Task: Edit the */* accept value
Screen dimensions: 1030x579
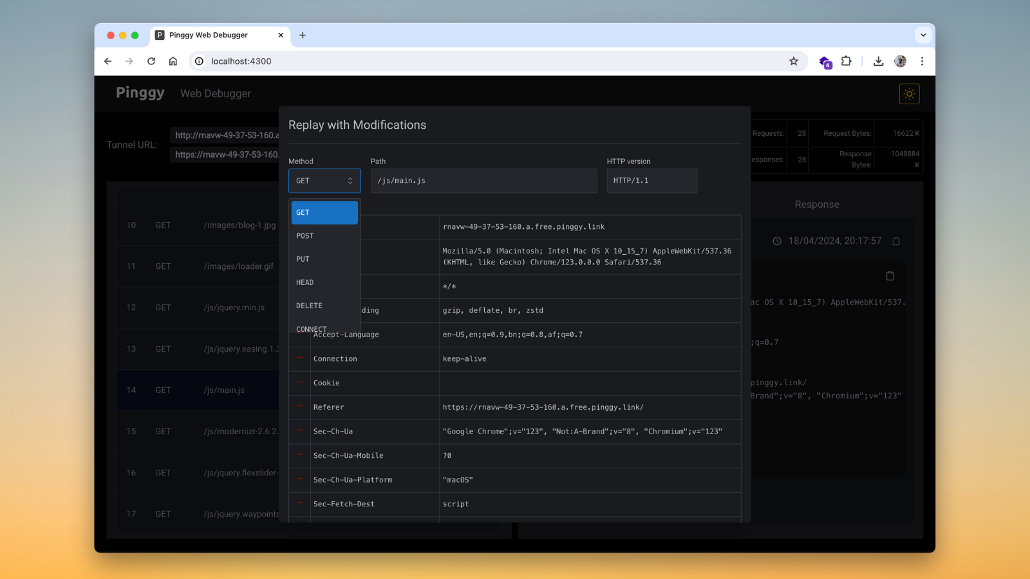Action: tap(590, 286)
